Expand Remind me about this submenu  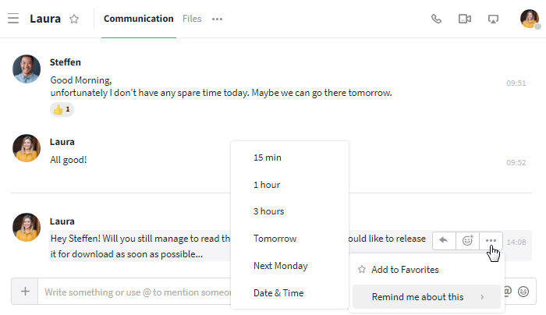pyautogui.click(x=427, y=297)
